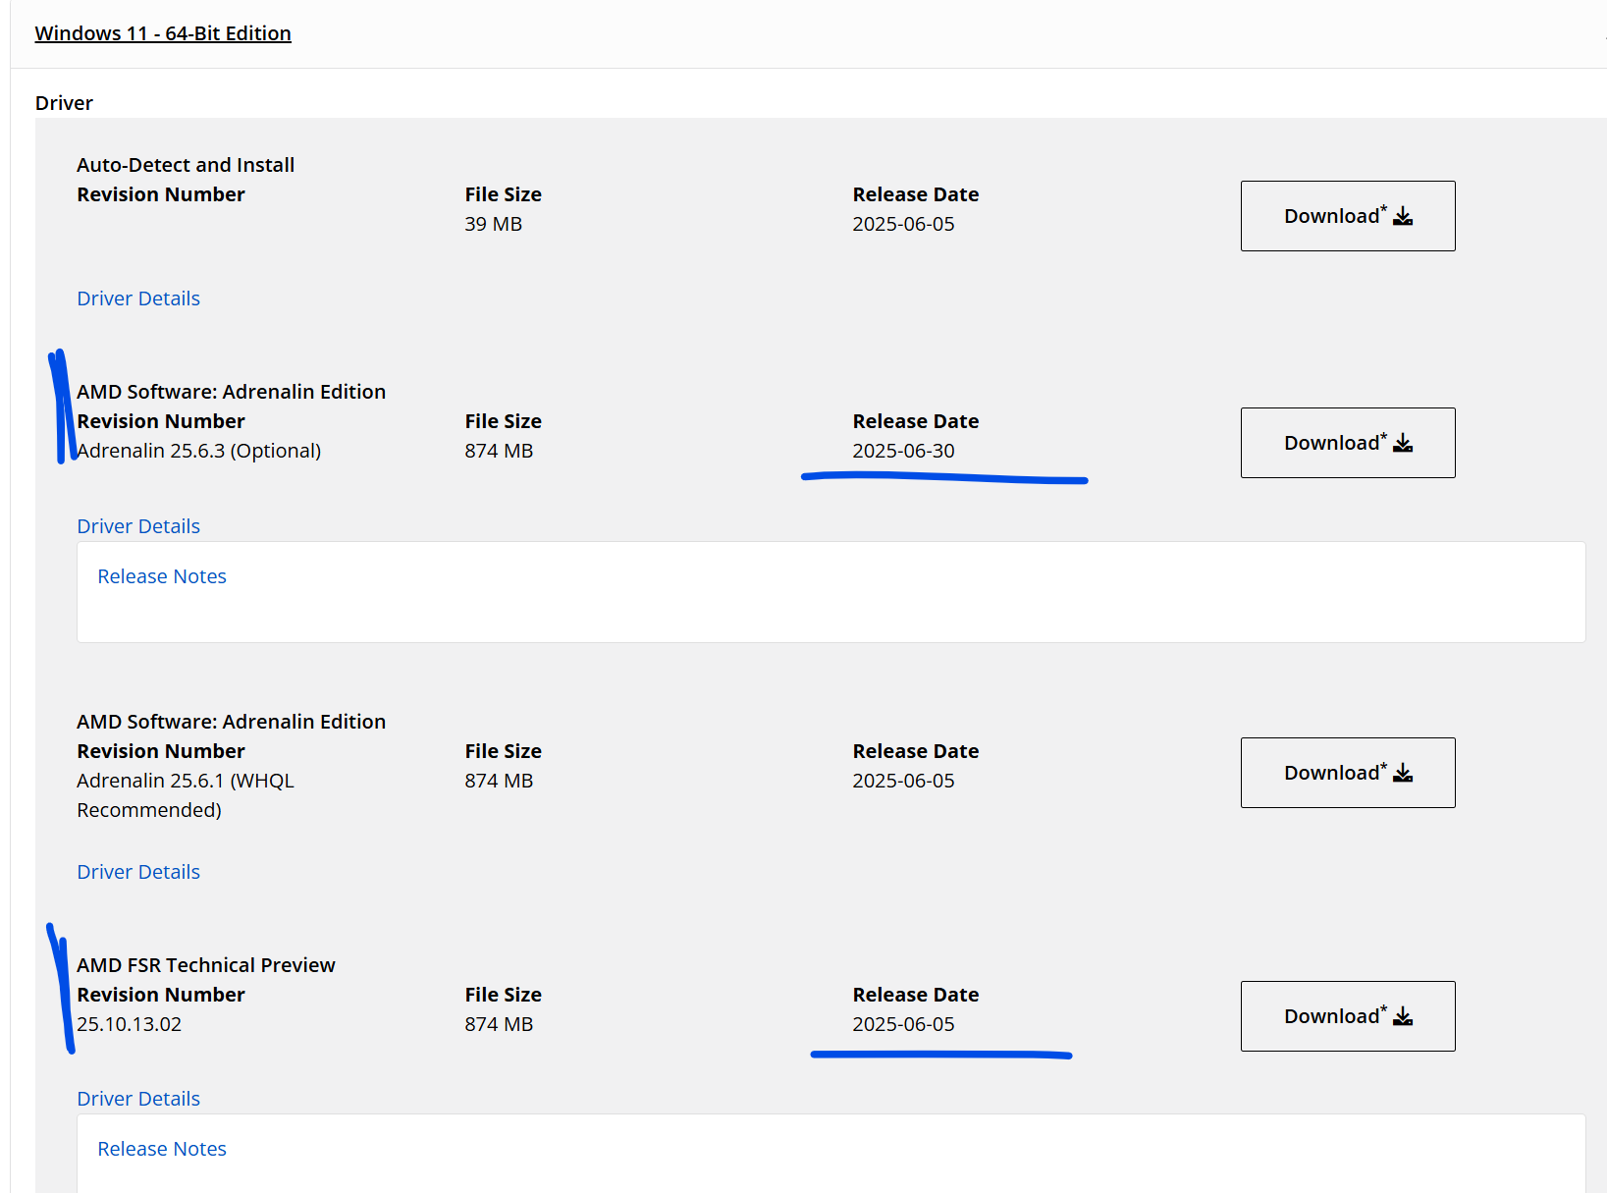The width and height of the screenshot is (1607, 1193).
Task: Download Adrenalin 25.6.1 WHQL Recommended driver
Action: click(x=1347, y=773)
